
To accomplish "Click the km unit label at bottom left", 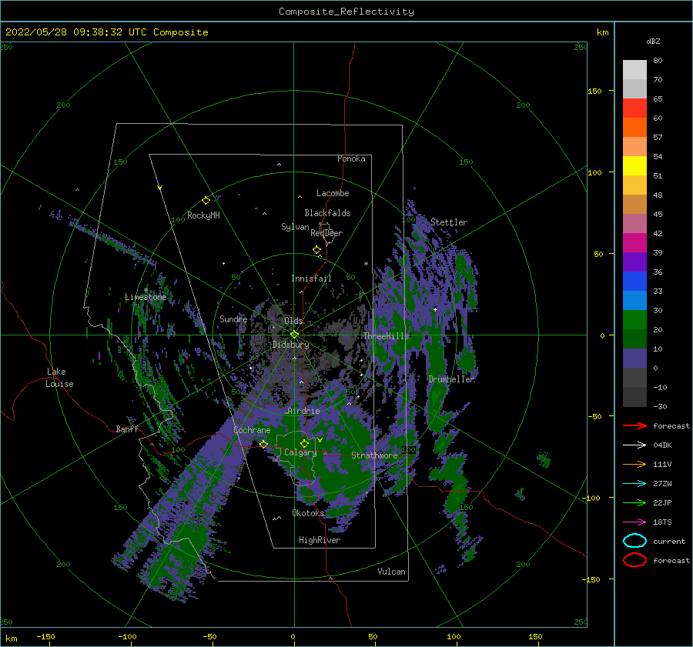I will (11, 639).
